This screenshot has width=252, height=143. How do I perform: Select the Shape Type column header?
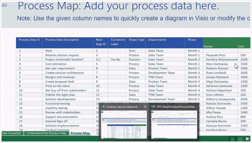coord(136,40)
